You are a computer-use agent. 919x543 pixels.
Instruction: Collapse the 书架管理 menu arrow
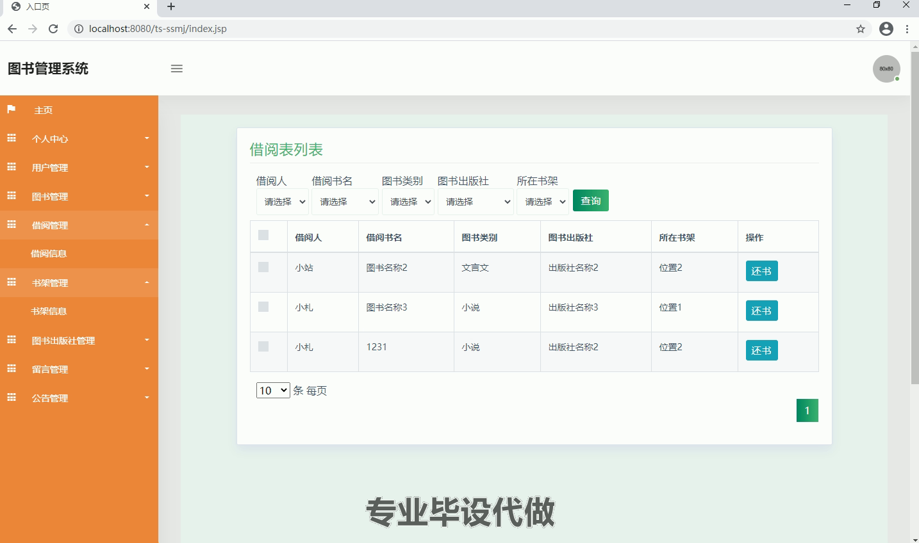(x=147, y=282)
